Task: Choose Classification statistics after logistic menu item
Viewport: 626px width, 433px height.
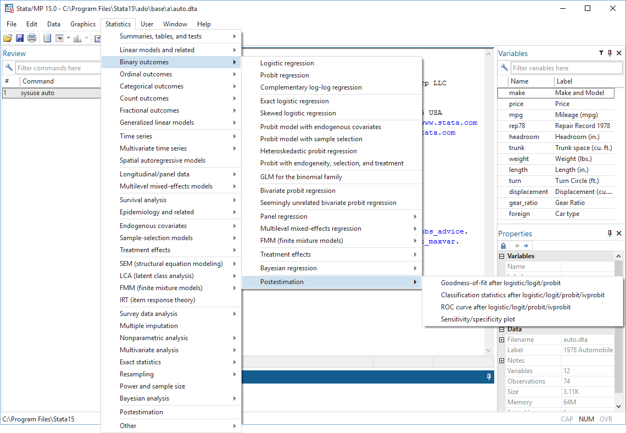Action: coord(522,295)
